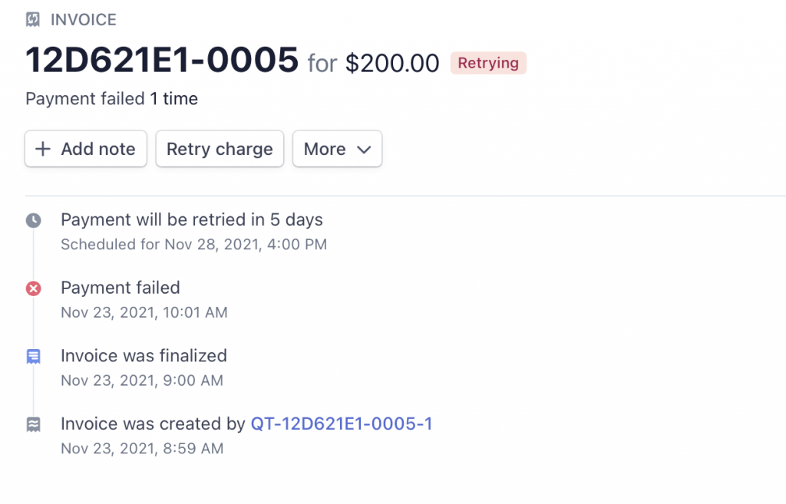786x504 pixels.
Task: Click the red payment failed icon
Action: click(x=33, y=288)
